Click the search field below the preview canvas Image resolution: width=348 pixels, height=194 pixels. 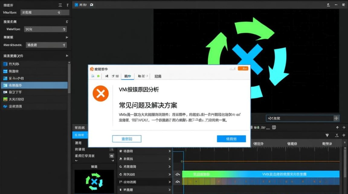[300, 118]
